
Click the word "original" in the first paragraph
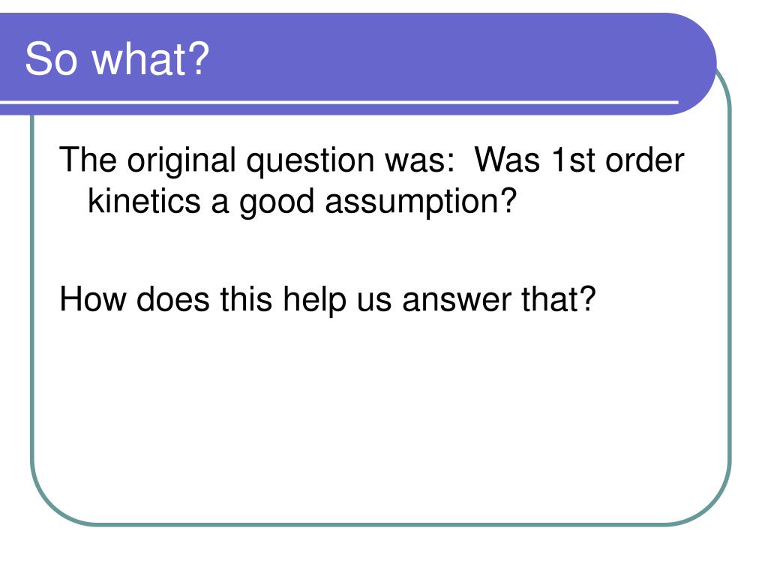point(181,162)
